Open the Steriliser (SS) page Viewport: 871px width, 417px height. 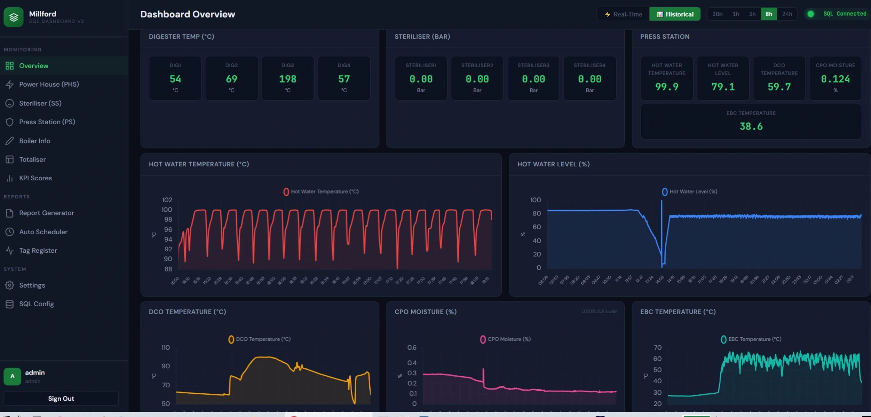click(x=64, y=103)
